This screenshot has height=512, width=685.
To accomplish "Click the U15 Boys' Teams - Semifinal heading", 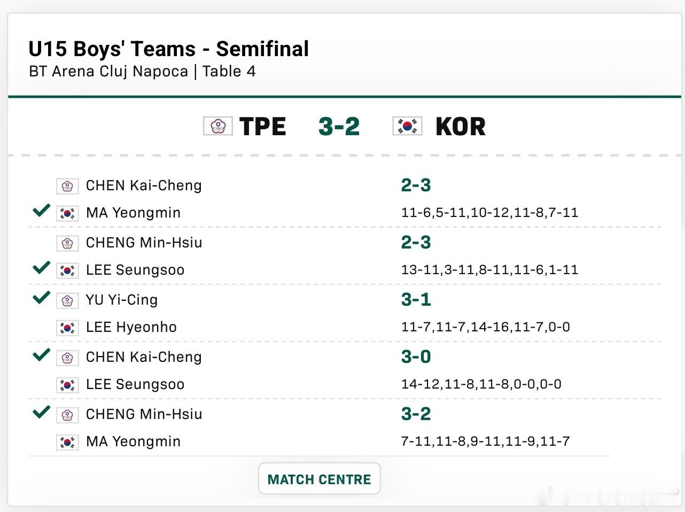I will point(169,49).
